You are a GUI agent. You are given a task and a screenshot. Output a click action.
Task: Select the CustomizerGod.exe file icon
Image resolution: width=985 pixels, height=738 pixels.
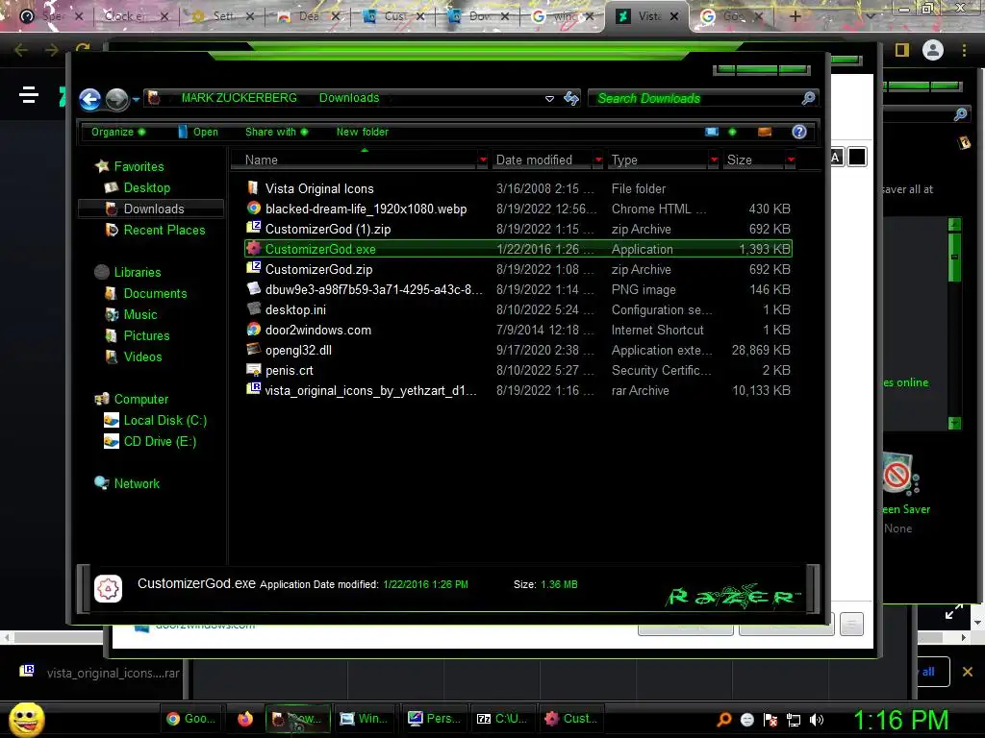click(x=253, y=249)
